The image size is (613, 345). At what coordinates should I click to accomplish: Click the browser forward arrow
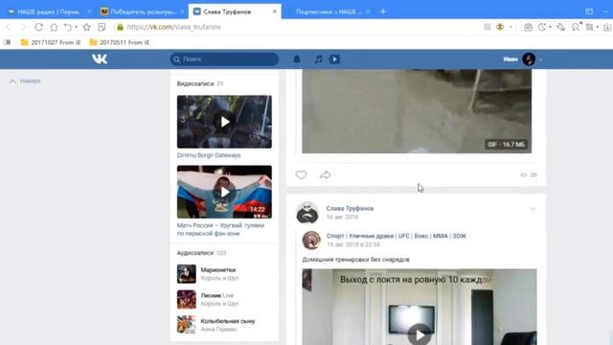point(23,27)
